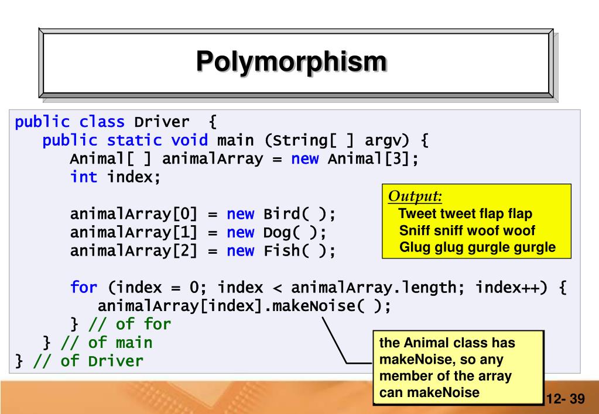Click the line assigning new Bird()
The height and width of the screenshot is (414, 599).
point(203,214)
